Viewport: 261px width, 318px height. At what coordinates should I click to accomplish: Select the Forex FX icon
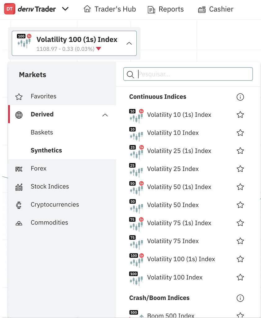(19, 168)
